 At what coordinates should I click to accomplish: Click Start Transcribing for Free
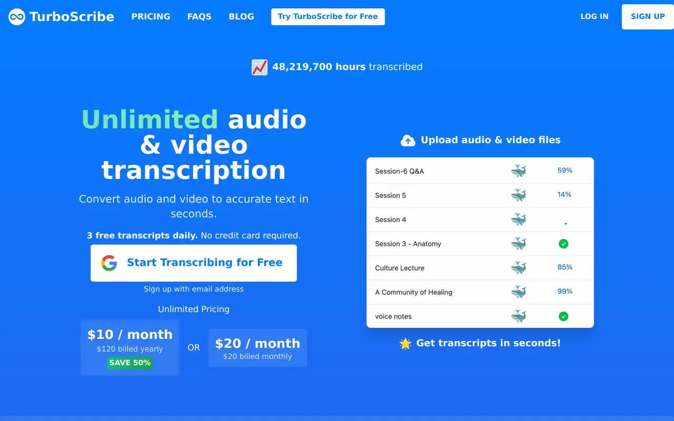[x=194, y=263]
